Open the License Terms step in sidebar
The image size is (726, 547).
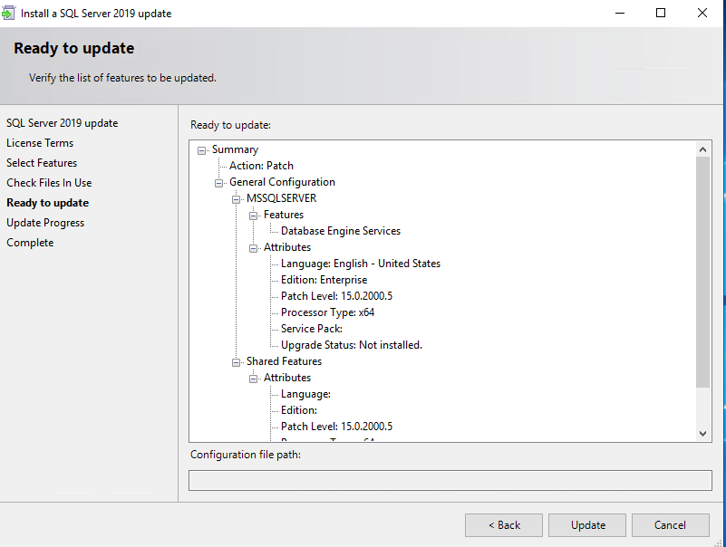coord(40,143)
